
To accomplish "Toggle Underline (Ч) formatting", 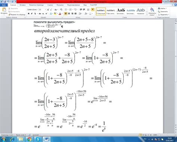I will pyautogui.click(x=35, y=13).
